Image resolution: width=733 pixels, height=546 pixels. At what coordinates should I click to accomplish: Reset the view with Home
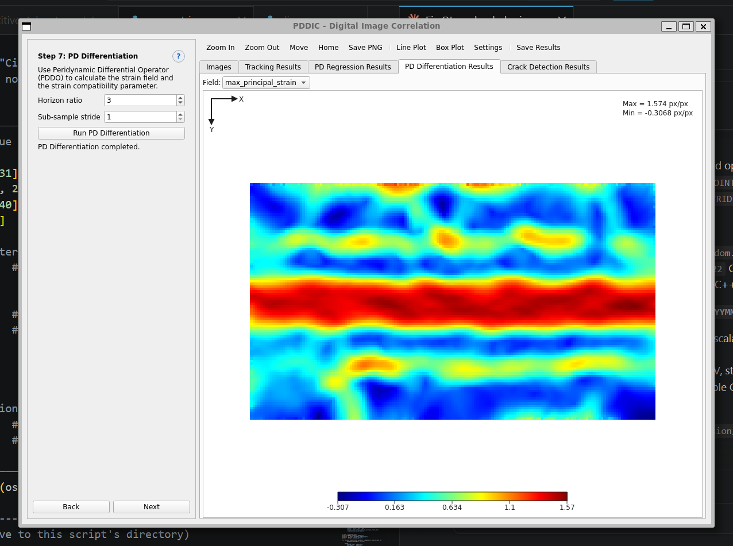click(329, 48)
